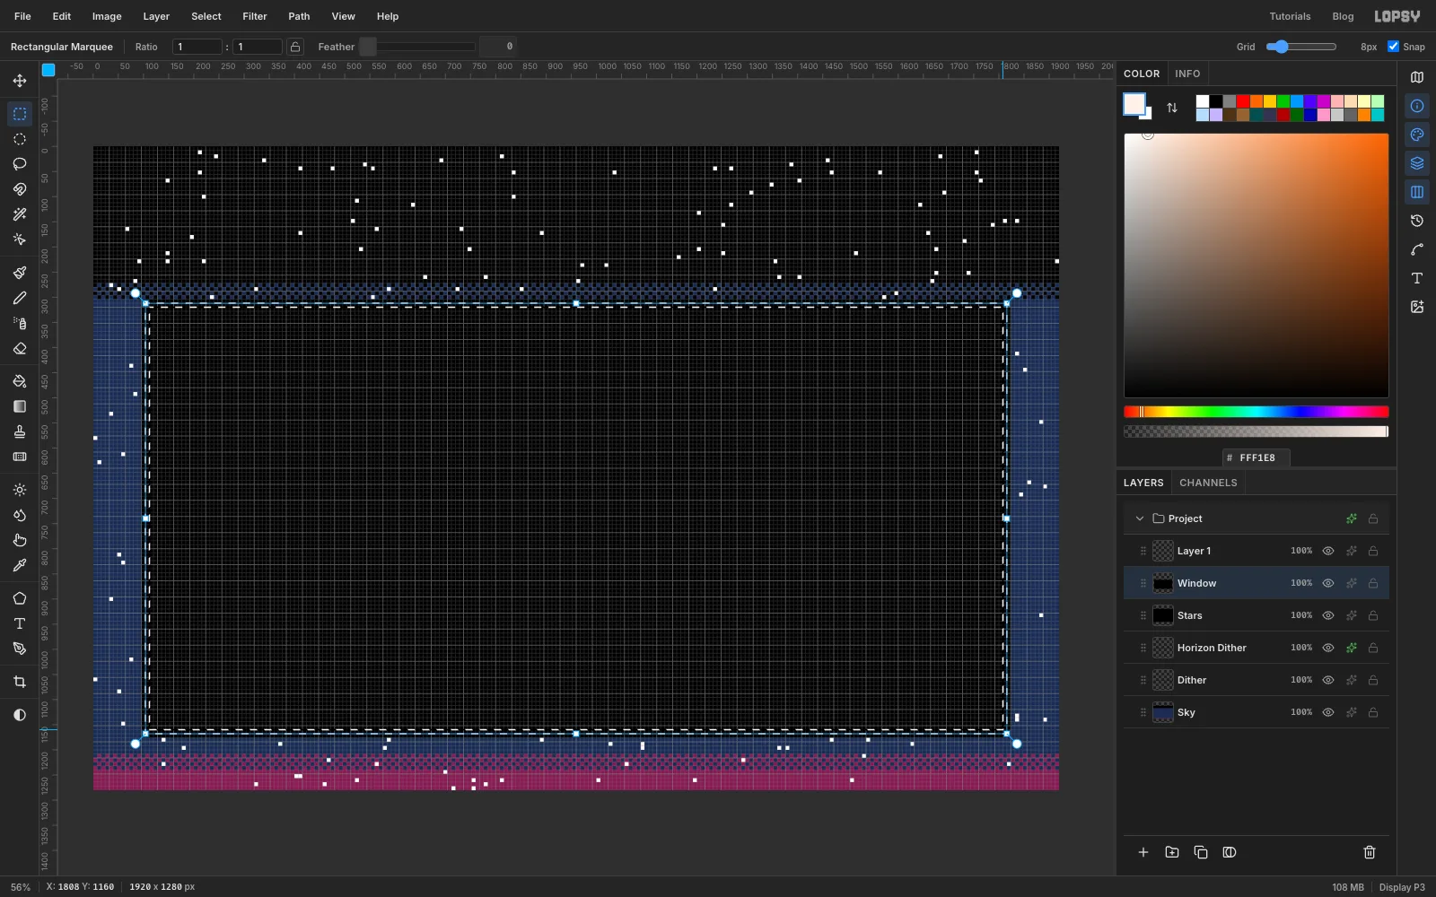This screenshot has height=897, width=1436.
Task: Collapse the Project layer group
Action: click(1140, 518)
